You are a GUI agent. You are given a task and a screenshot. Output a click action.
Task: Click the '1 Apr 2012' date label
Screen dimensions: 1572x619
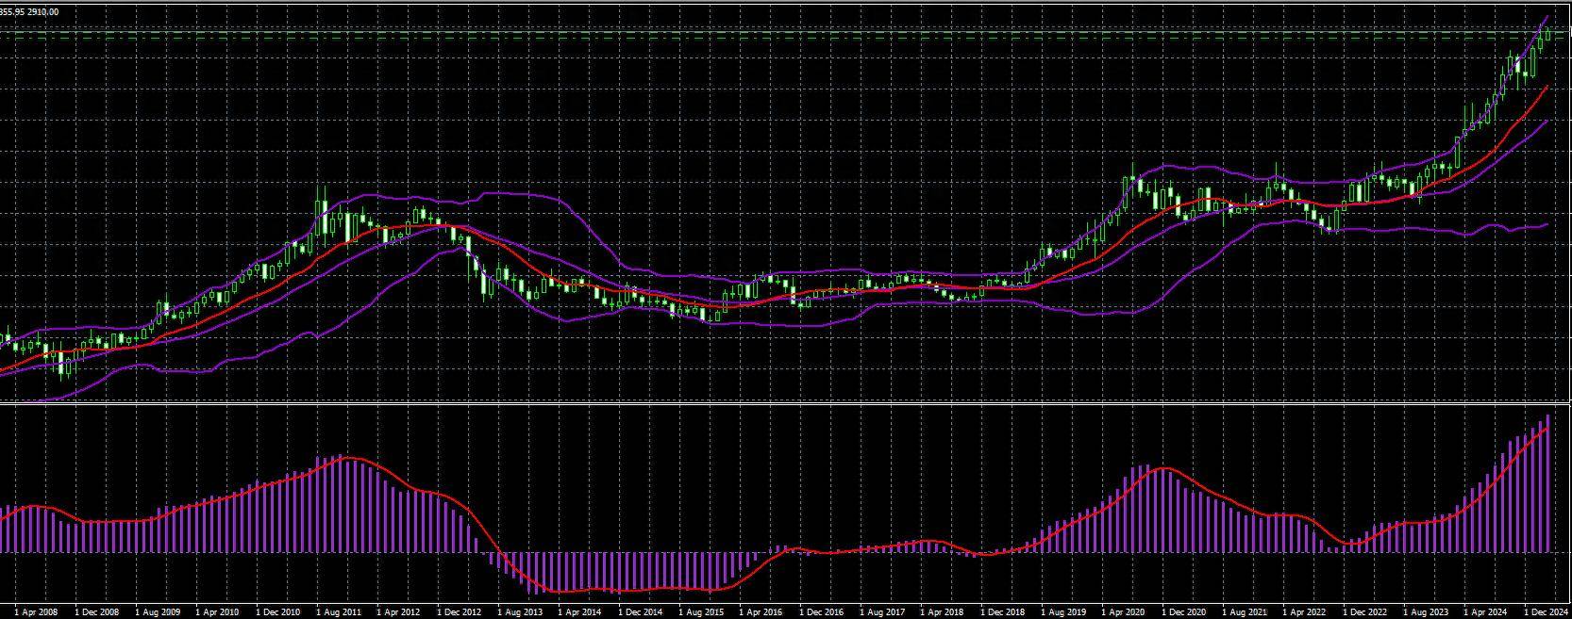click(x=398, y=612)
